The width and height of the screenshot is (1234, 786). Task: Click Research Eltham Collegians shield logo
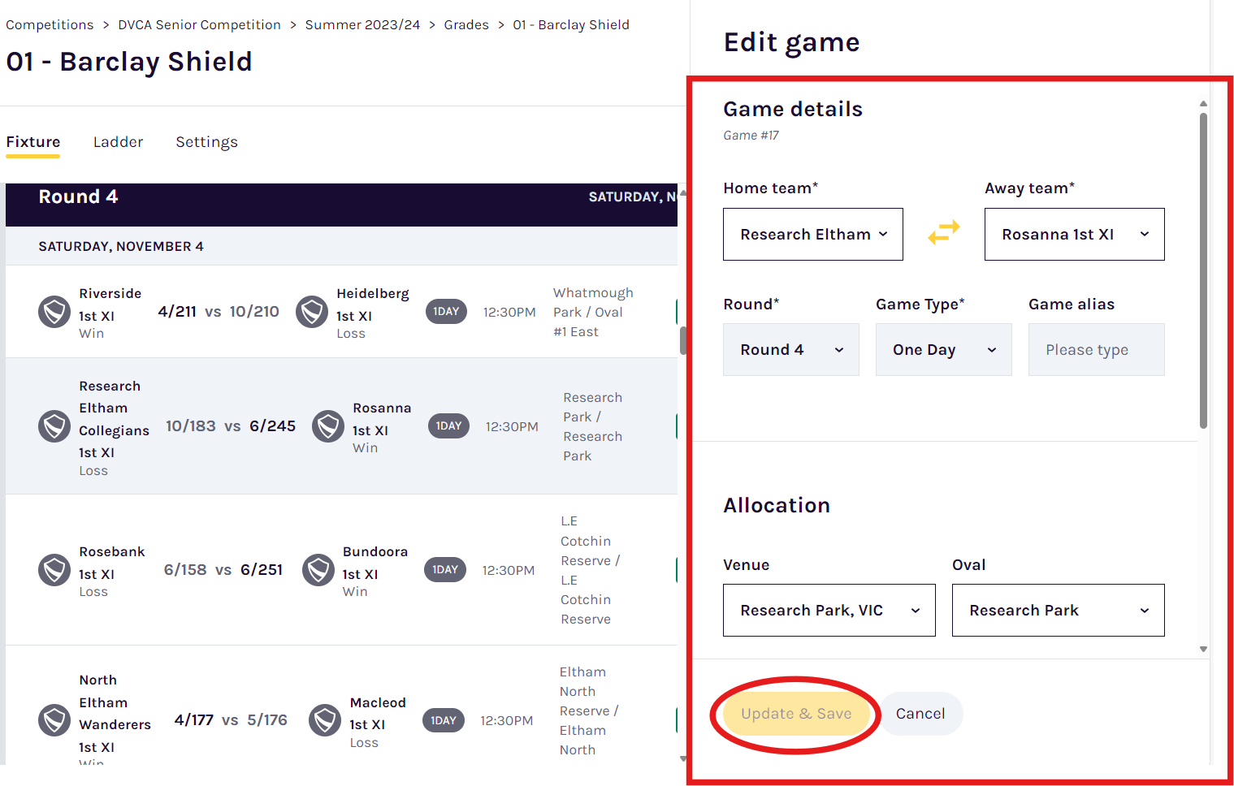(54, 426)
